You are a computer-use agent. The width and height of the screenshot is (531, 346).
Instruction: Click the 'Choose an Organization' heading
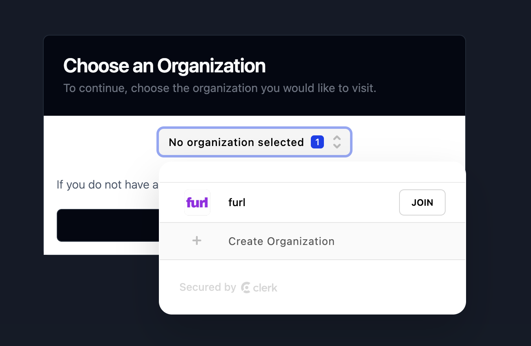165,65
